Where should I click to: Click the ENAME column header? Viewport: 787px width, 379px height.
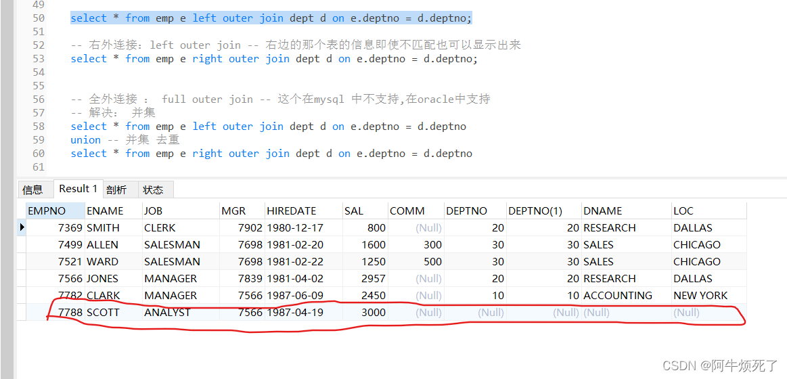pyautogui.click(x=114, y=211)
